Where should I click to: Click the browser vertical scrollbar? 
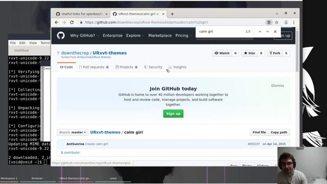tap(297, 51)
